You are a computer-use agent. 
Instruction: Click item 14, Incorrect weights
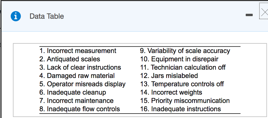click(171, 92)
